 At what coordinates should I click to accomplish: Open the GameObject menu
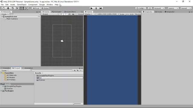(x=21, y=5)
